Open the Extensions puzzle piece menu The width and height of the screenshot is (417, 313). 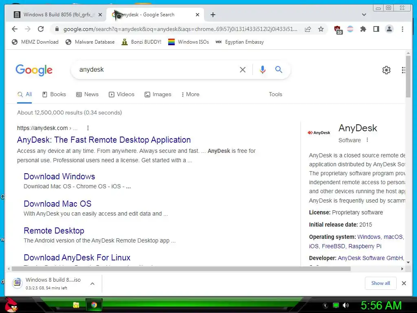pyautogui.click(x=363, y=29)
